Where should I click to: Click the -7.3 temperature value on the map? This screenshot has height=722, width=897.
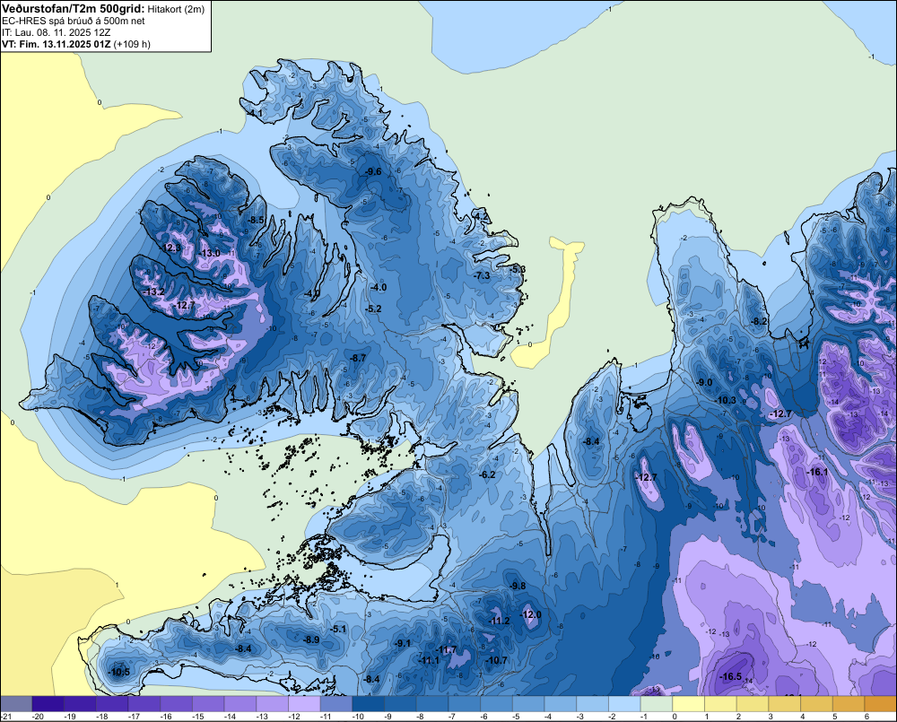[482, 275]
